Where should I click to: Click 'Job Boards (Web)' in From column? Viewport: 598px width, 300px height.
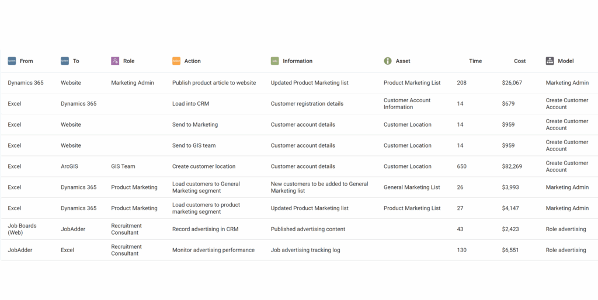[x=22, y=229]
